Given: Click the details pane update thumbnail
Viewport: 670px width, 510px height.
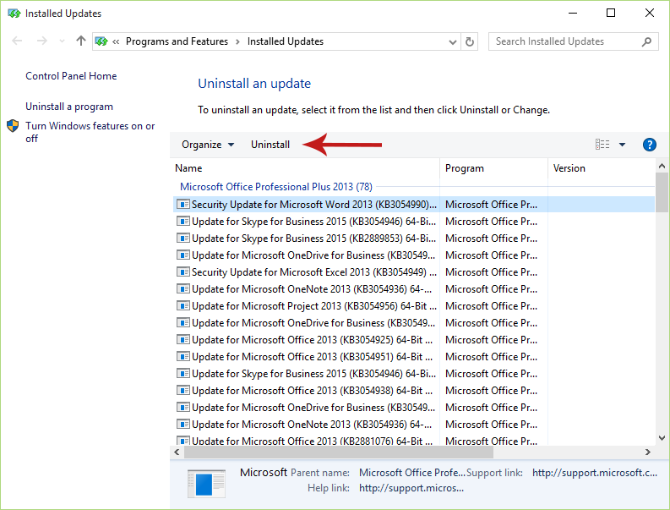Looking at the screenshot, I should pos(206,484).
